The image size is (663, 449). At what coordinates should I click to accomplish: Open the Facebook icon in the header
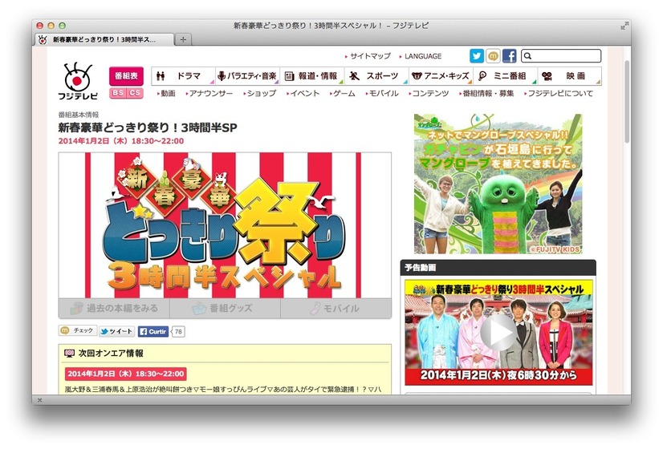click(509, 56)
